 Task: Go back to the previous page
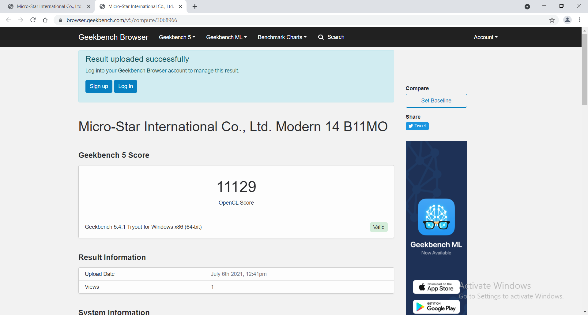pyautogui.click(x=9, y=20)
